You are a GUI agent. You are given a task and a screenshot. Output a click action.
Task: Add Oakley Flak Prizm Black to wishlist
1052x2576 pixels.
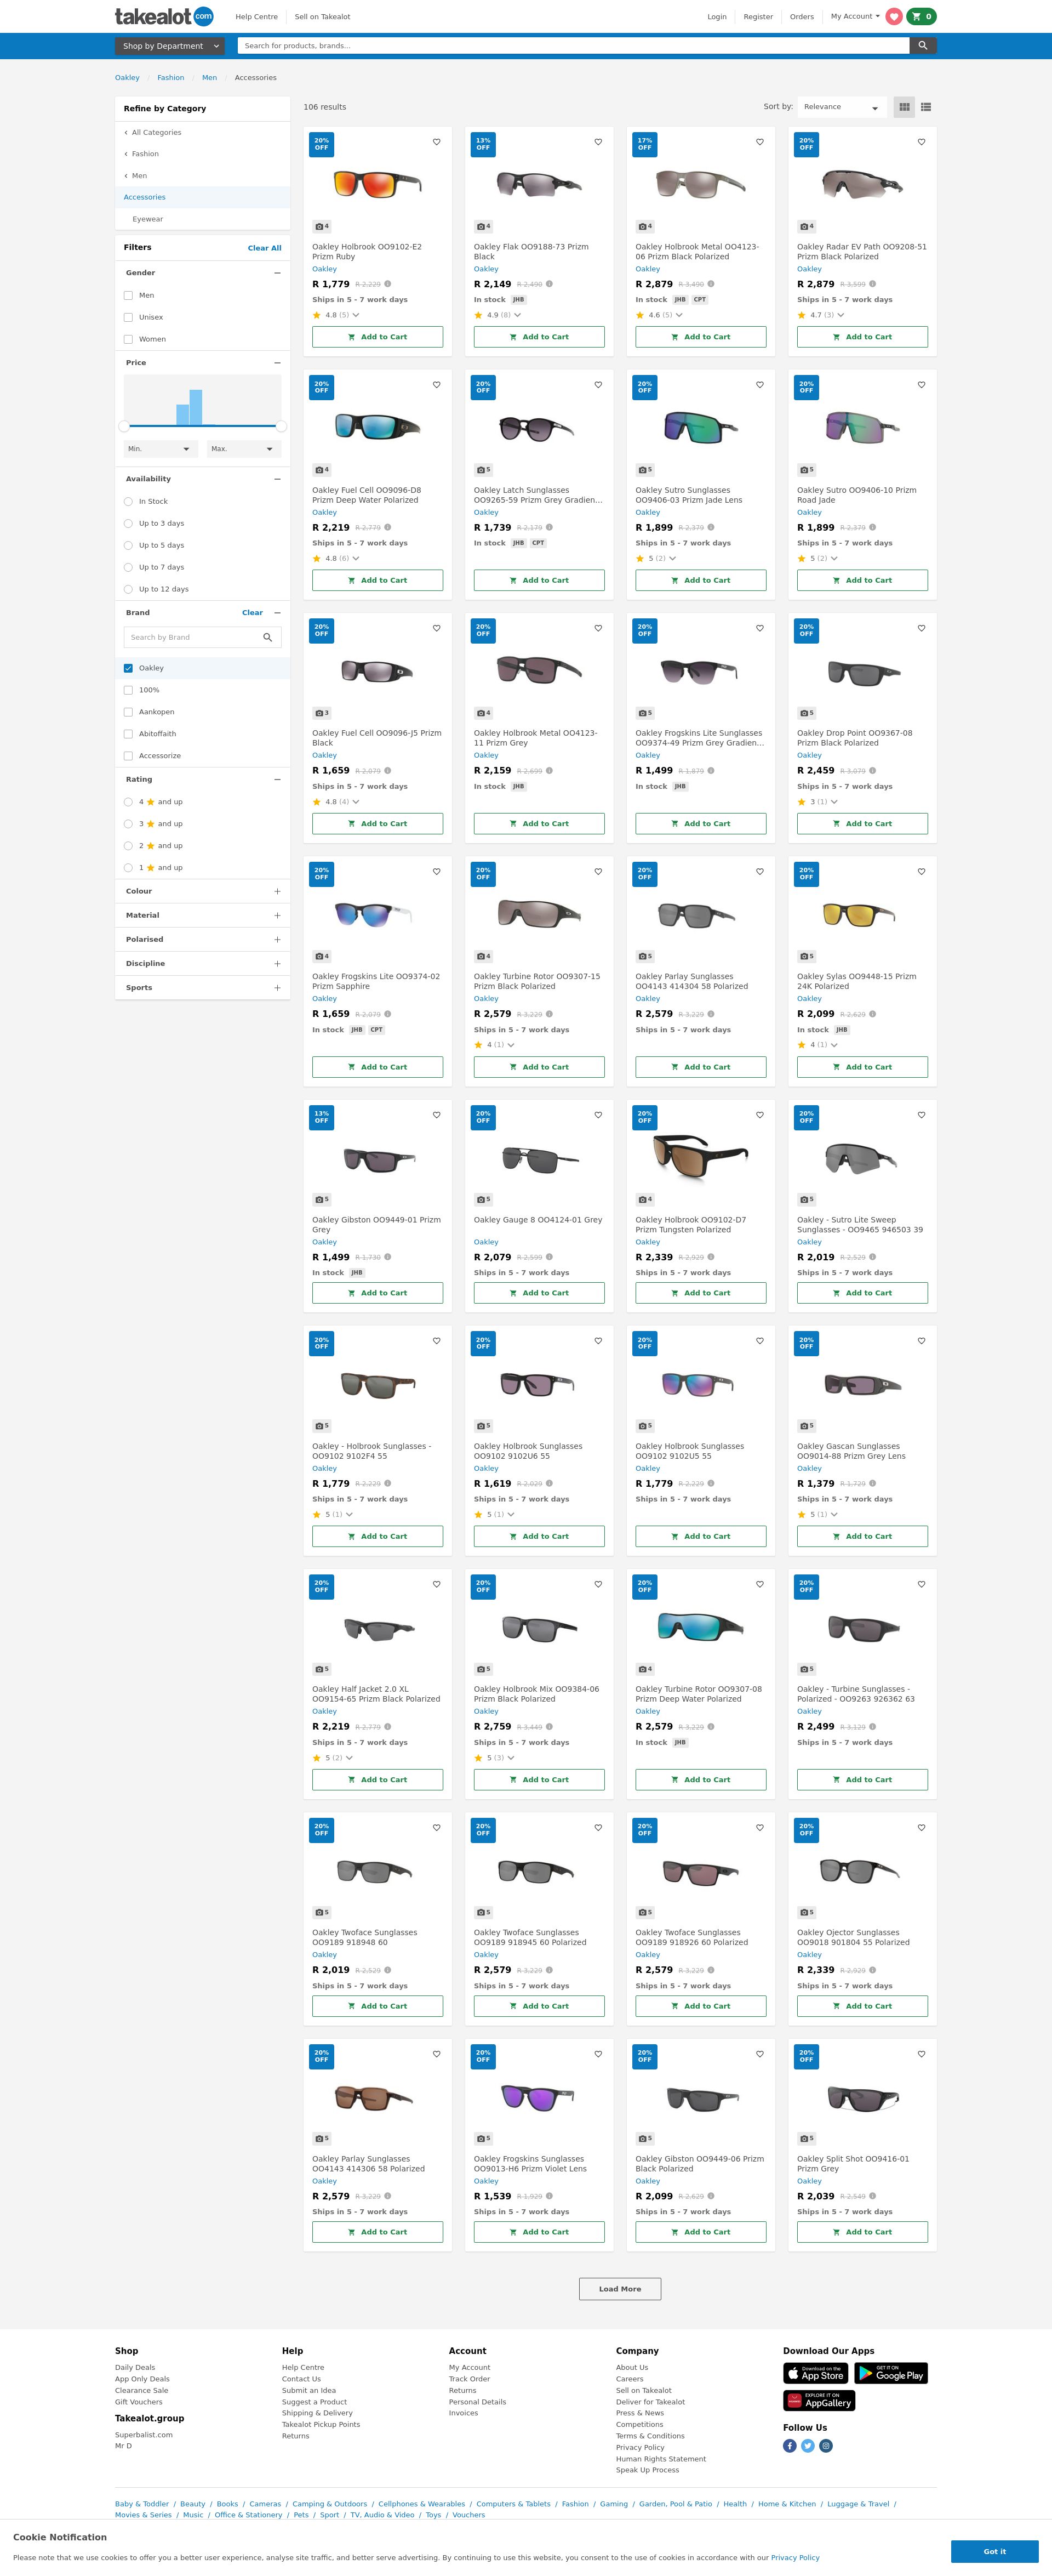[598, 142]
